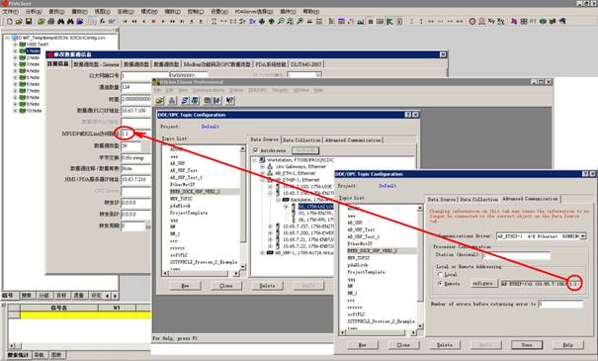
Task: Click the save (floppy disk) toolbar icon
Action: coord(29,22)
